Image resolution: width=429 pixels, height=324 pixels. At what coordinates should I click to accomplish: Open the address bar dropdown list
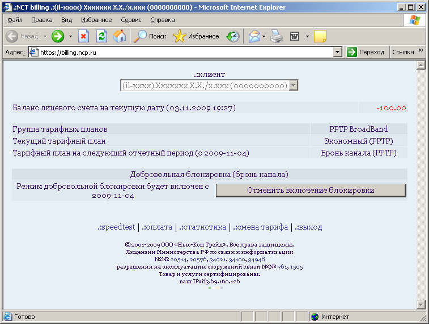[338, 52]
